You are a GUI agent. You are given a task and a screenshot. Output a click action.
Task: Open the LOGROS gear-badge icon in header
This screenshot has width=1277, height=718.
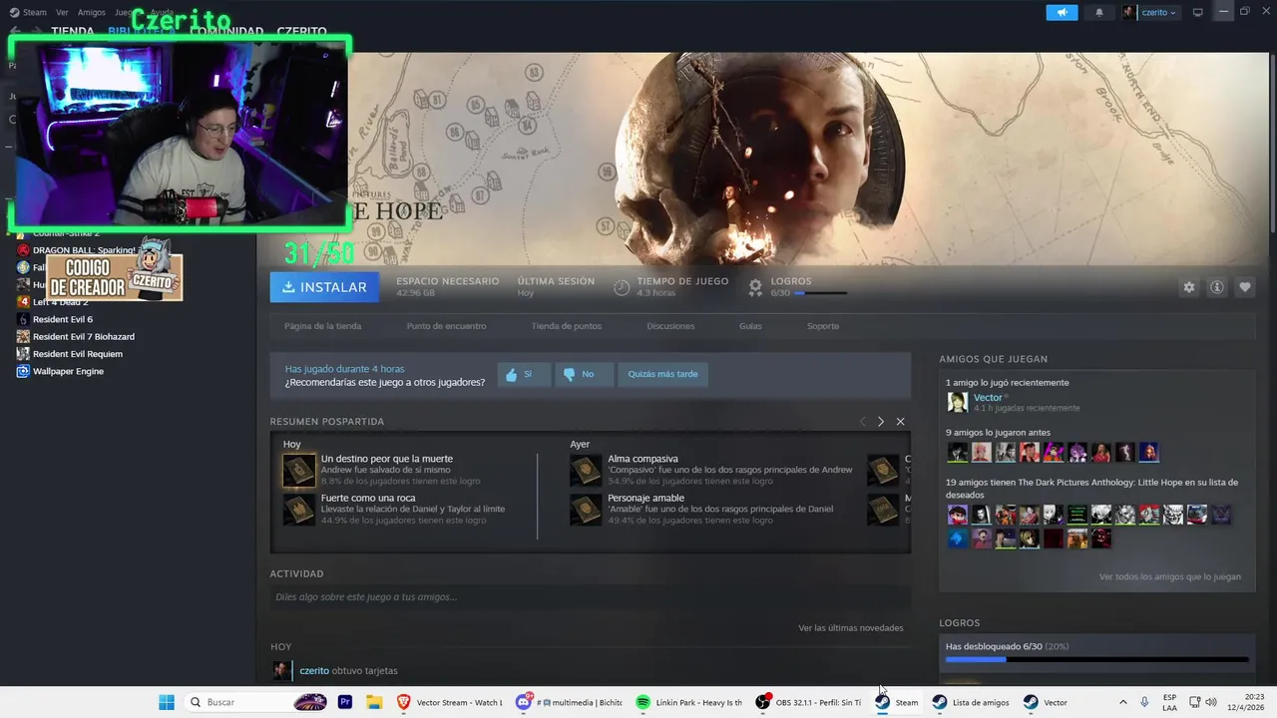[755, 287]
